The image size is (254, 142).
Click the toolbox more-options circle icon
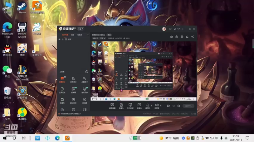[x=87, y=72]
